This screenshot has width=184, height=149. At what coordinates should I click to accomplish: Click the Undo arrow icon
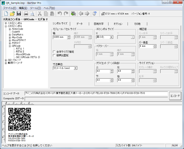[60, 13]
